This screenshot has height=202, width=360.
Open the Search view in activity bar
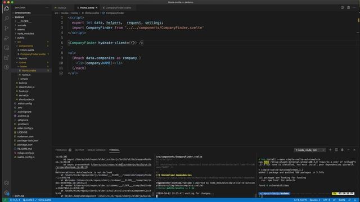(x=6, y=19)
